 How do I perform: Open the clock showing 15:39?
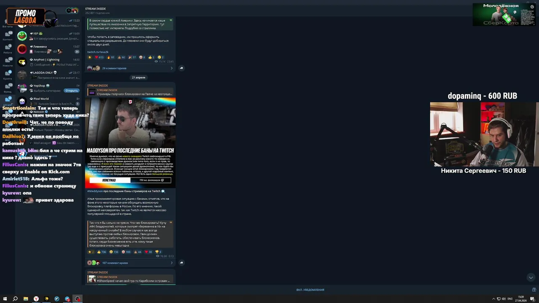click(521, 299)
